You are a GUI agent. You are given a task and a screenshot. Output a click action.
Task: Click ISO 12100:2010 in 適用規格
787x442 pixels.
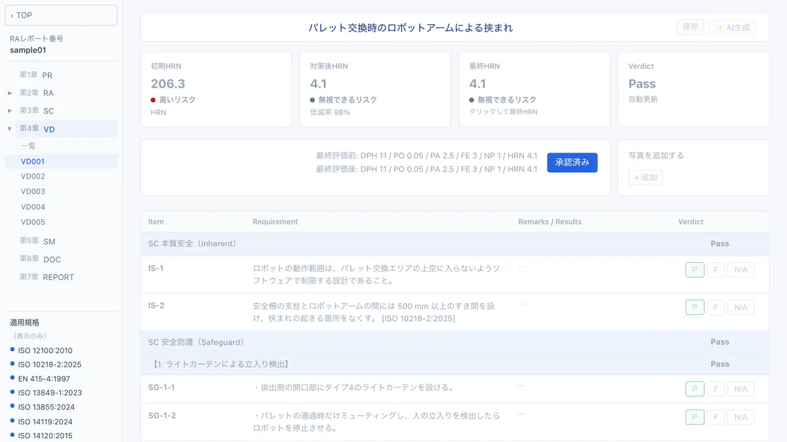coord(45,350)
